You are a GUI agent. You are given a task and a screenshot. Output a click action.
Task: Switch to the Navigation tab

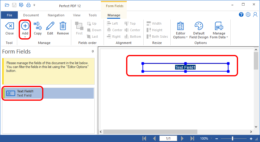56,15
